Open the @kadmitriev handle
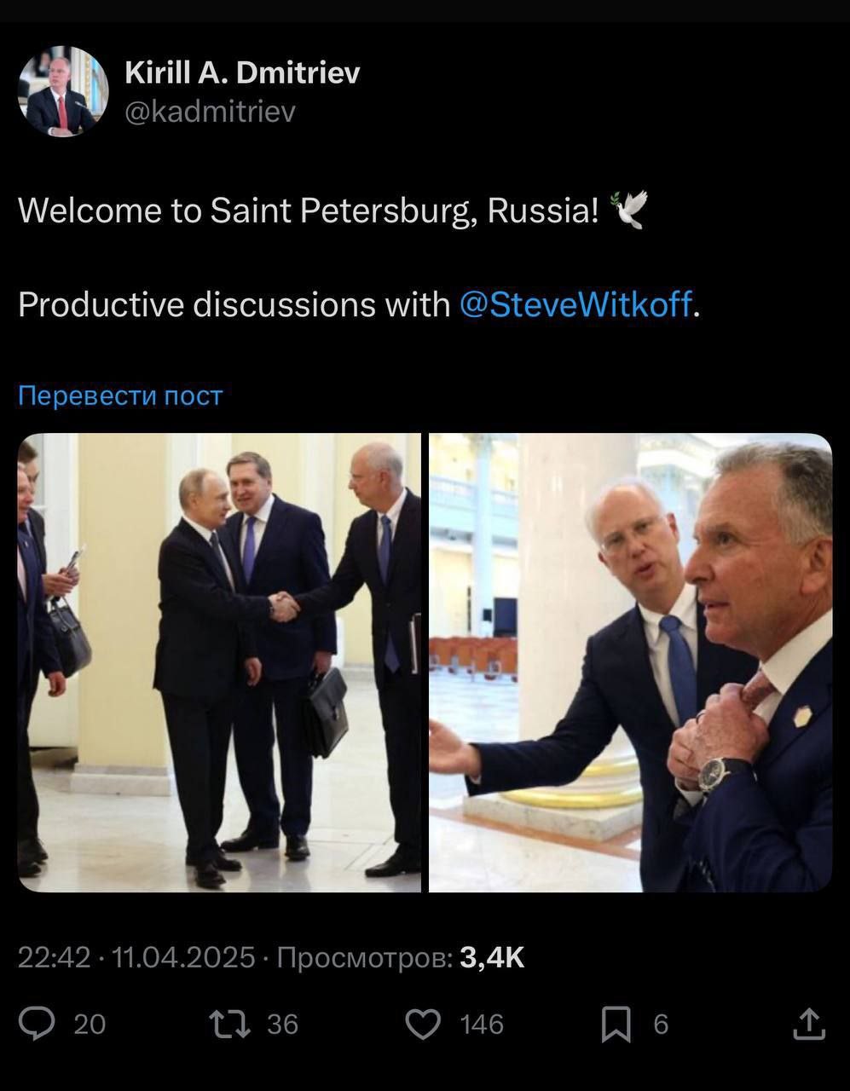 [210, 112]
